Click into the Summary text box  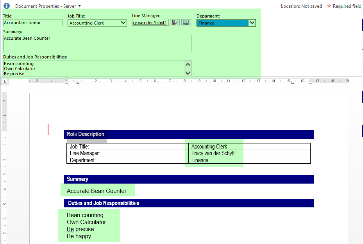click(97, 43)
